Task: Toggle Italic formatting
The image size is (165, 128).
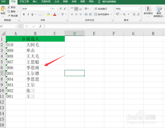Action: pos(28,14)
